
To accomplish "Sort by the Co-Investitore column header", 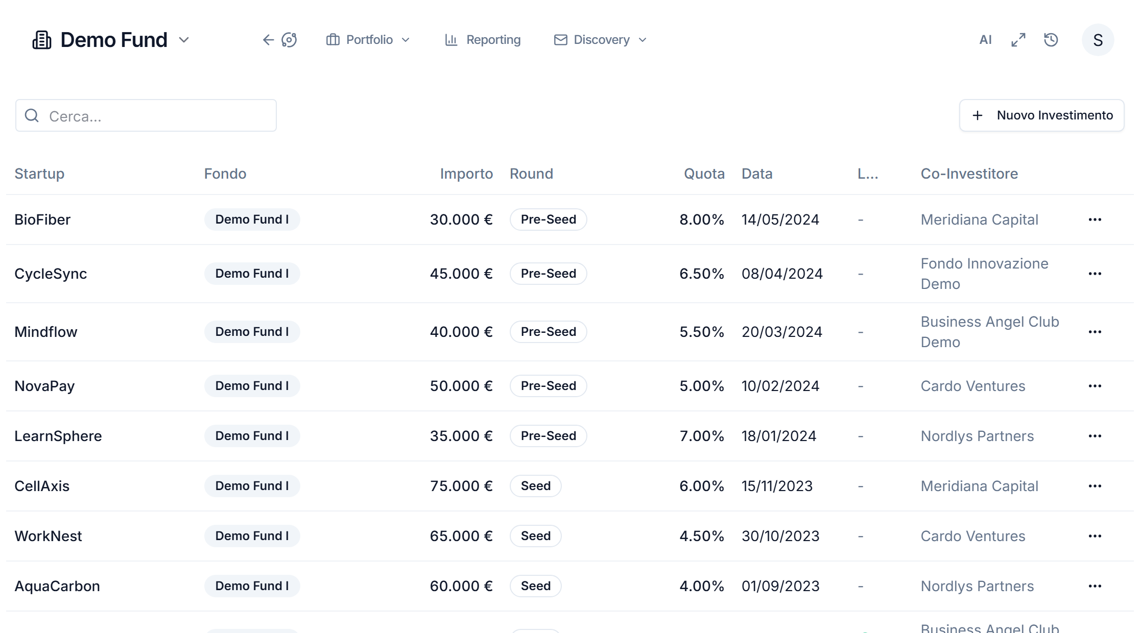I will pyautogui.click(x=969, y=174).
